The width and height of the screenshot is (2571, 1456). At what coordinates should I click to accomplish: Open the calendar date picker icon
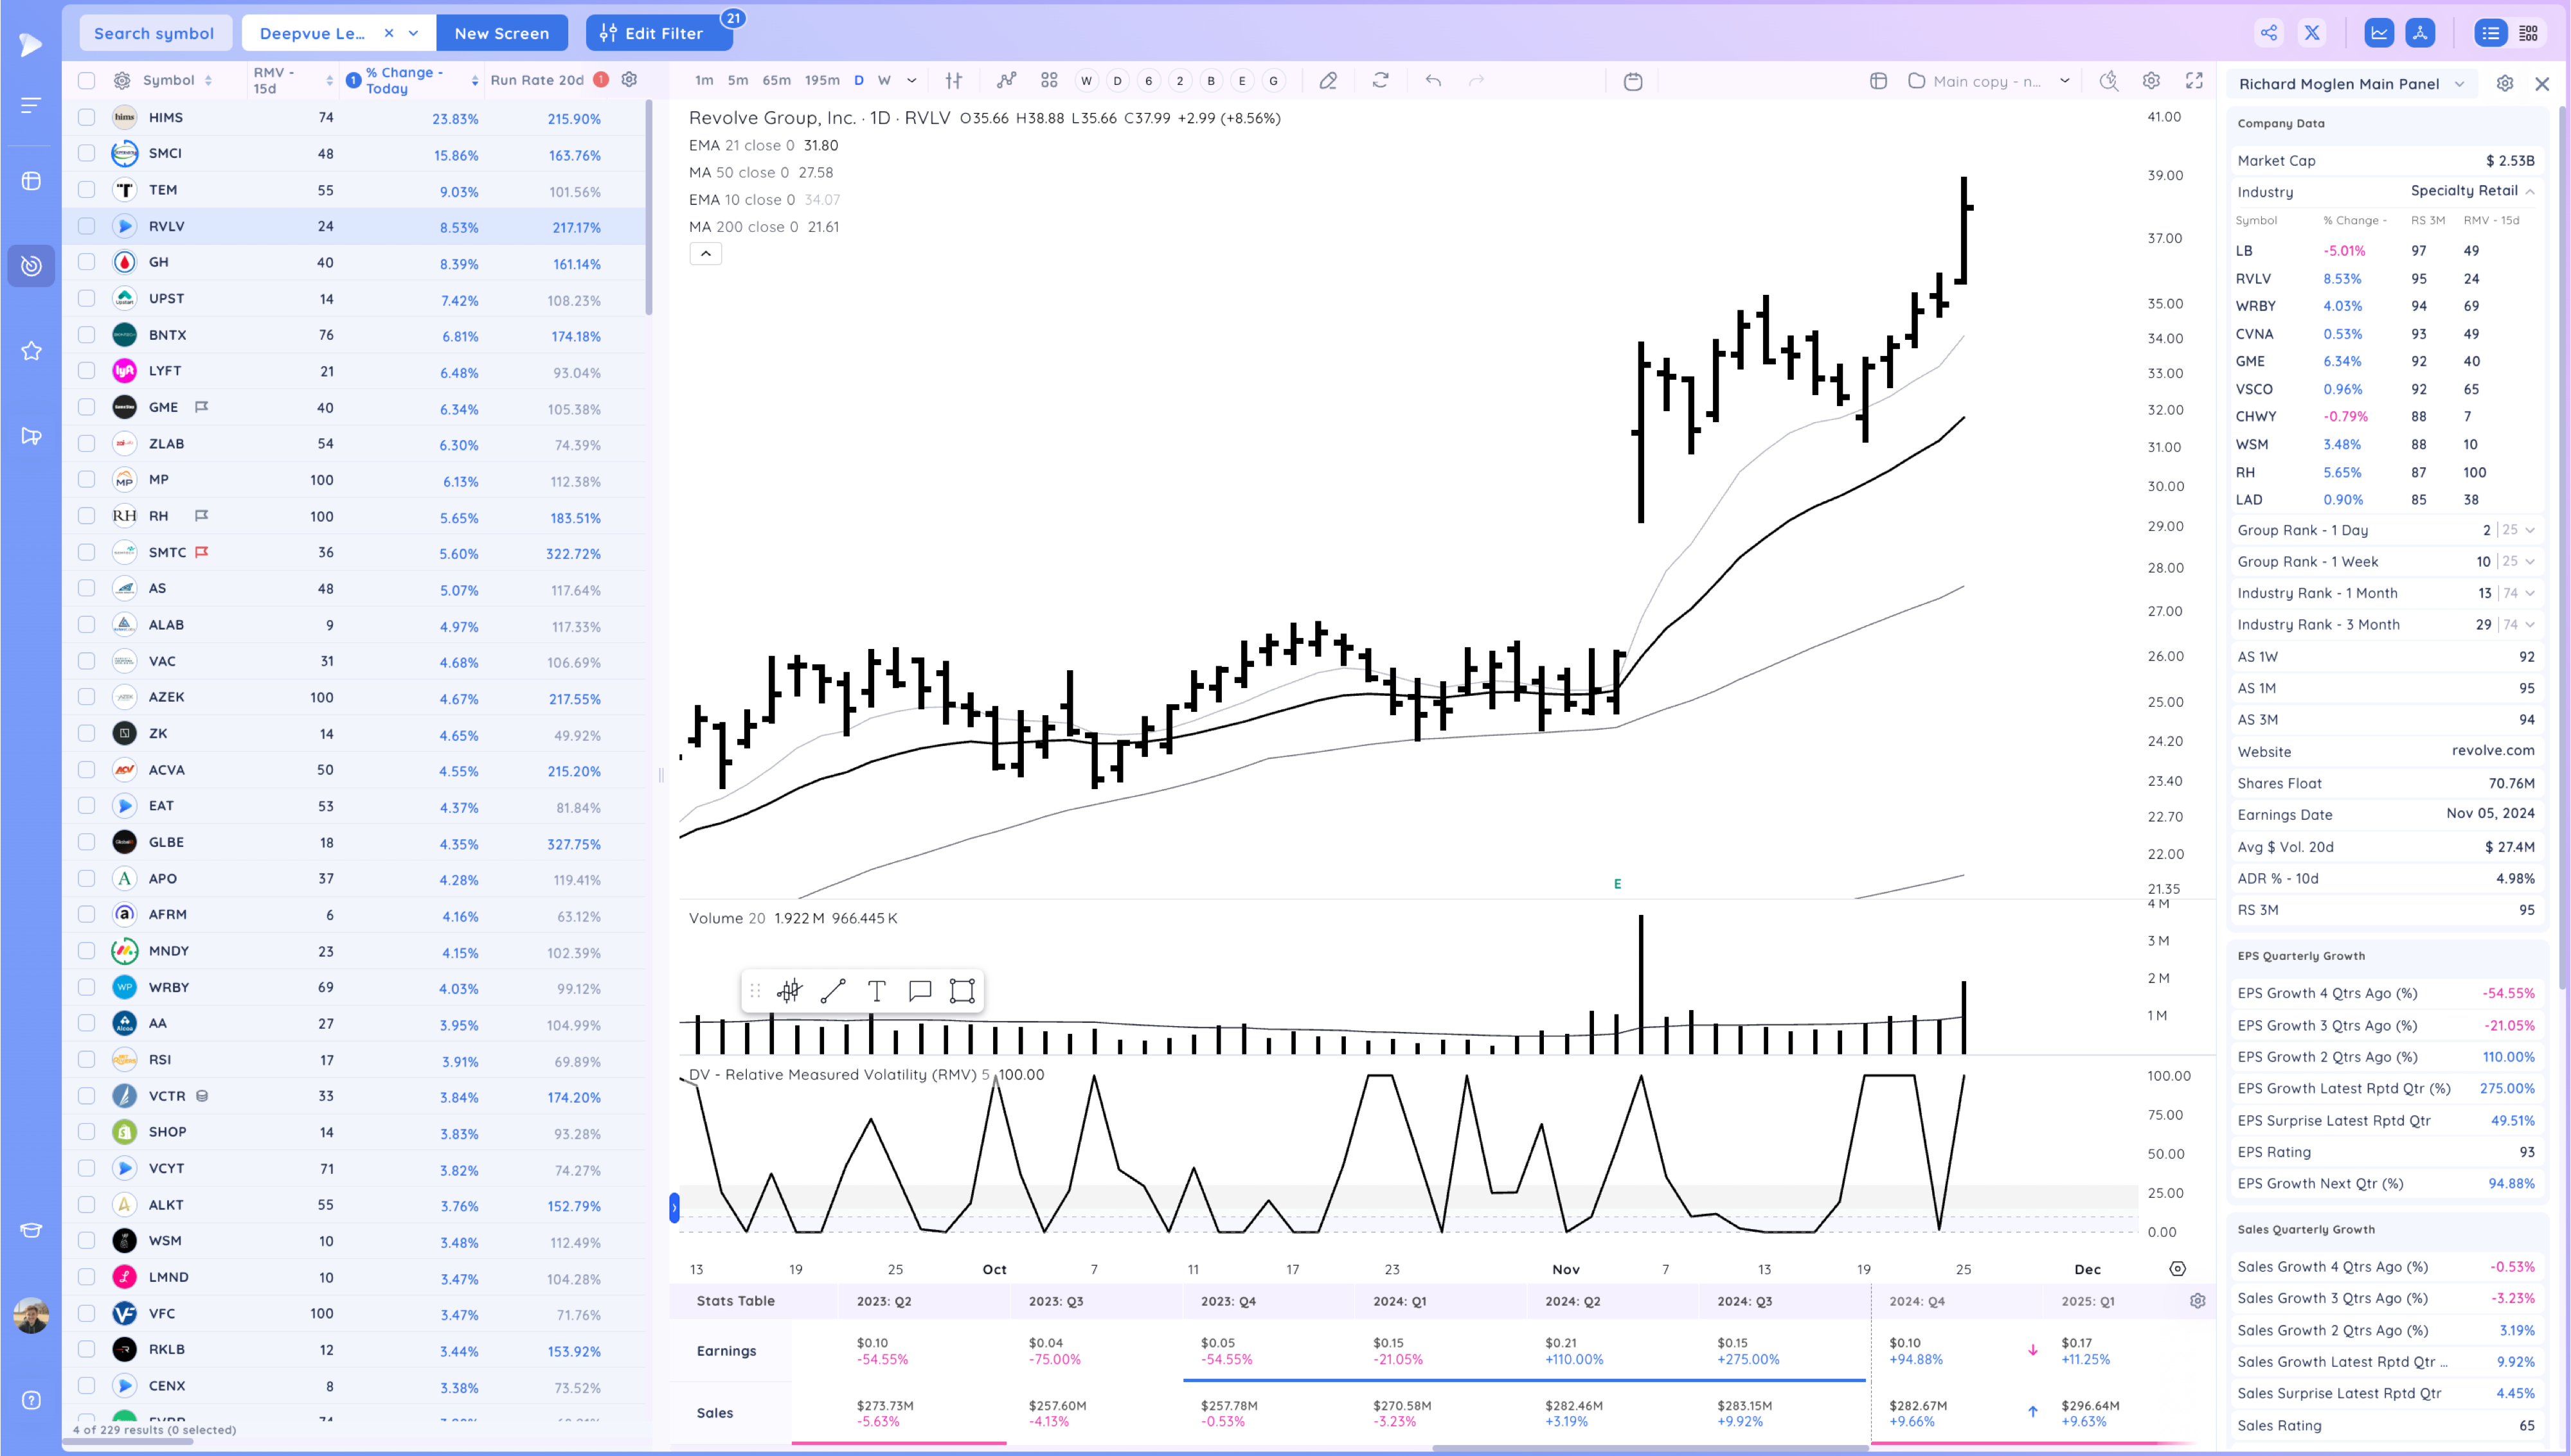point(1633,81)
